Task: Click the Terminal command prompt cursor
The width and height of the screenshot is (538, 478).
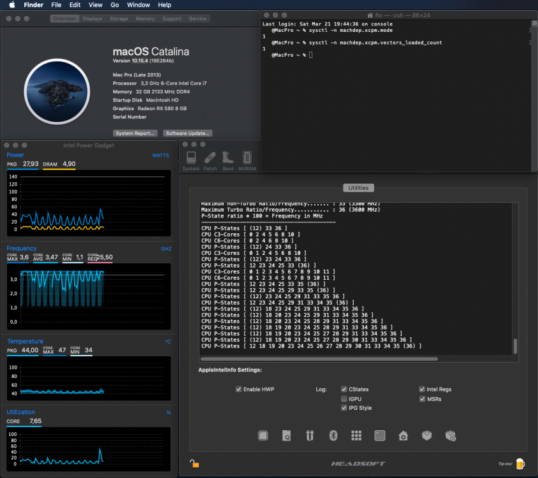Action: click(x=310, y=55)
